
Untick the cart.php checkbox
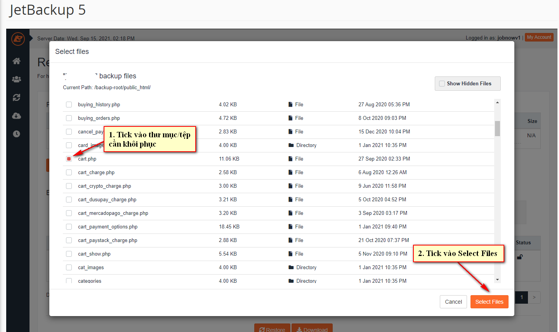click(69, 159)
